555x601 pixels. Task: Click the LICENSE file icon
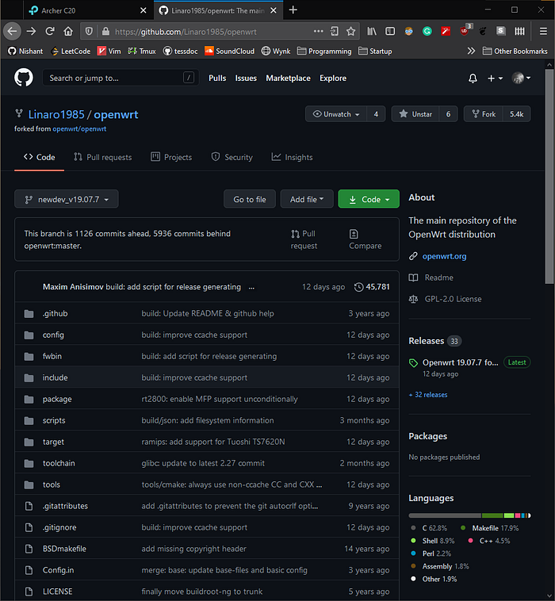[29, 591]
